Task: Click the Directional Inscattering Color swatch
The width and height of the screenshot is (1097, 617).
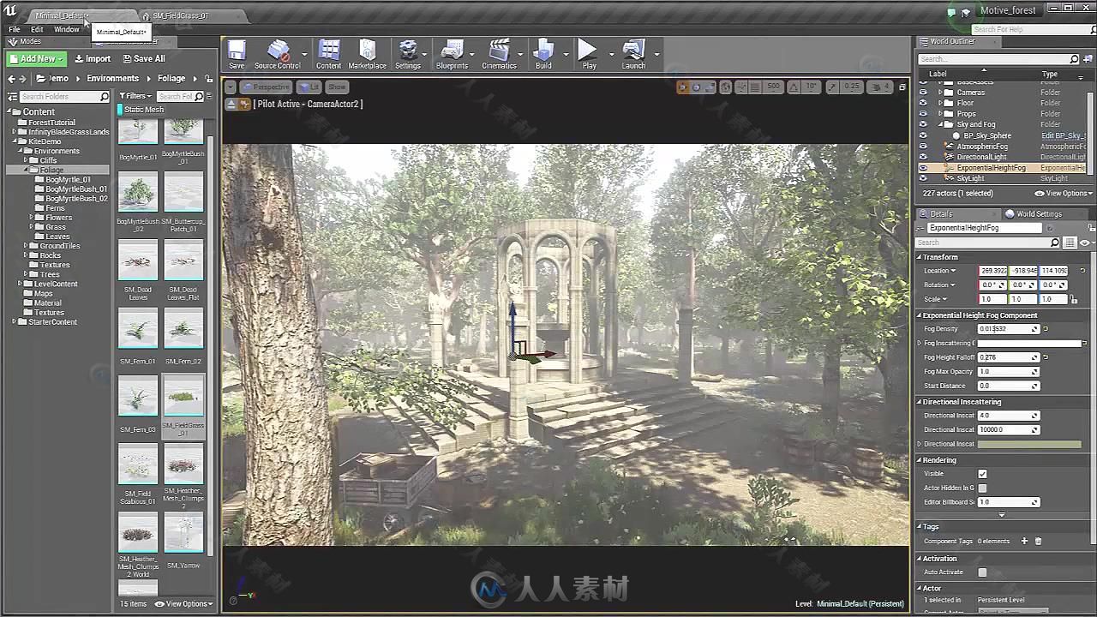Action: click(1028, 444)
